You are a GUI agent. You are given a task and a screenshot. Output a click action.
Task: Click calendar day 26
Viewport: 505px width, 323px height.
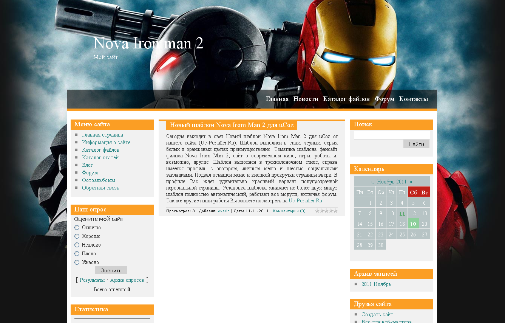point(413,234)
